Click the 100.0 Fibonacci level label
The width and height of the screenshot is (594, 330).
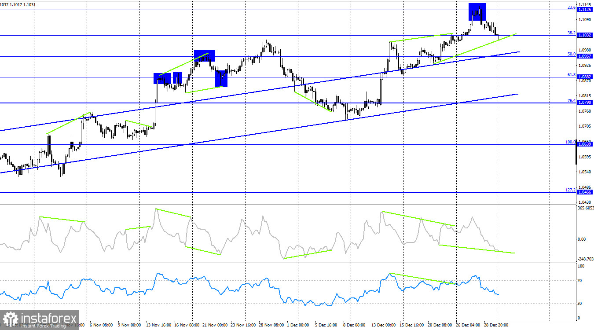(x=571, y=142)
